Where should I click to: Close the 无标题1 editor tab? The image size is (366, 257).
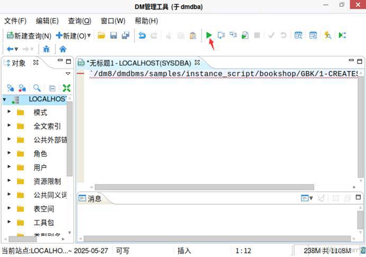click(197, 62)
